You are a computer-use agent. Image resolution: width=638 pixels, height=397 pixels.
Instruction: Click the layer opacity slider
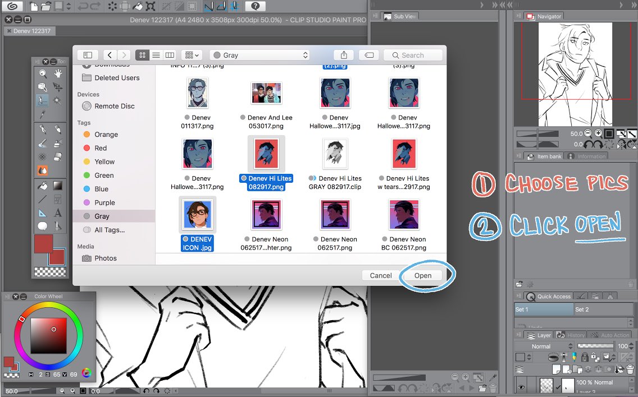coord(595,346)
